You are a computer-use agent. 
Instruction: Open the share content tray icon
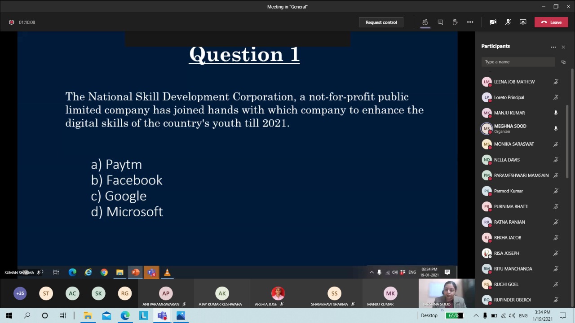523,22
